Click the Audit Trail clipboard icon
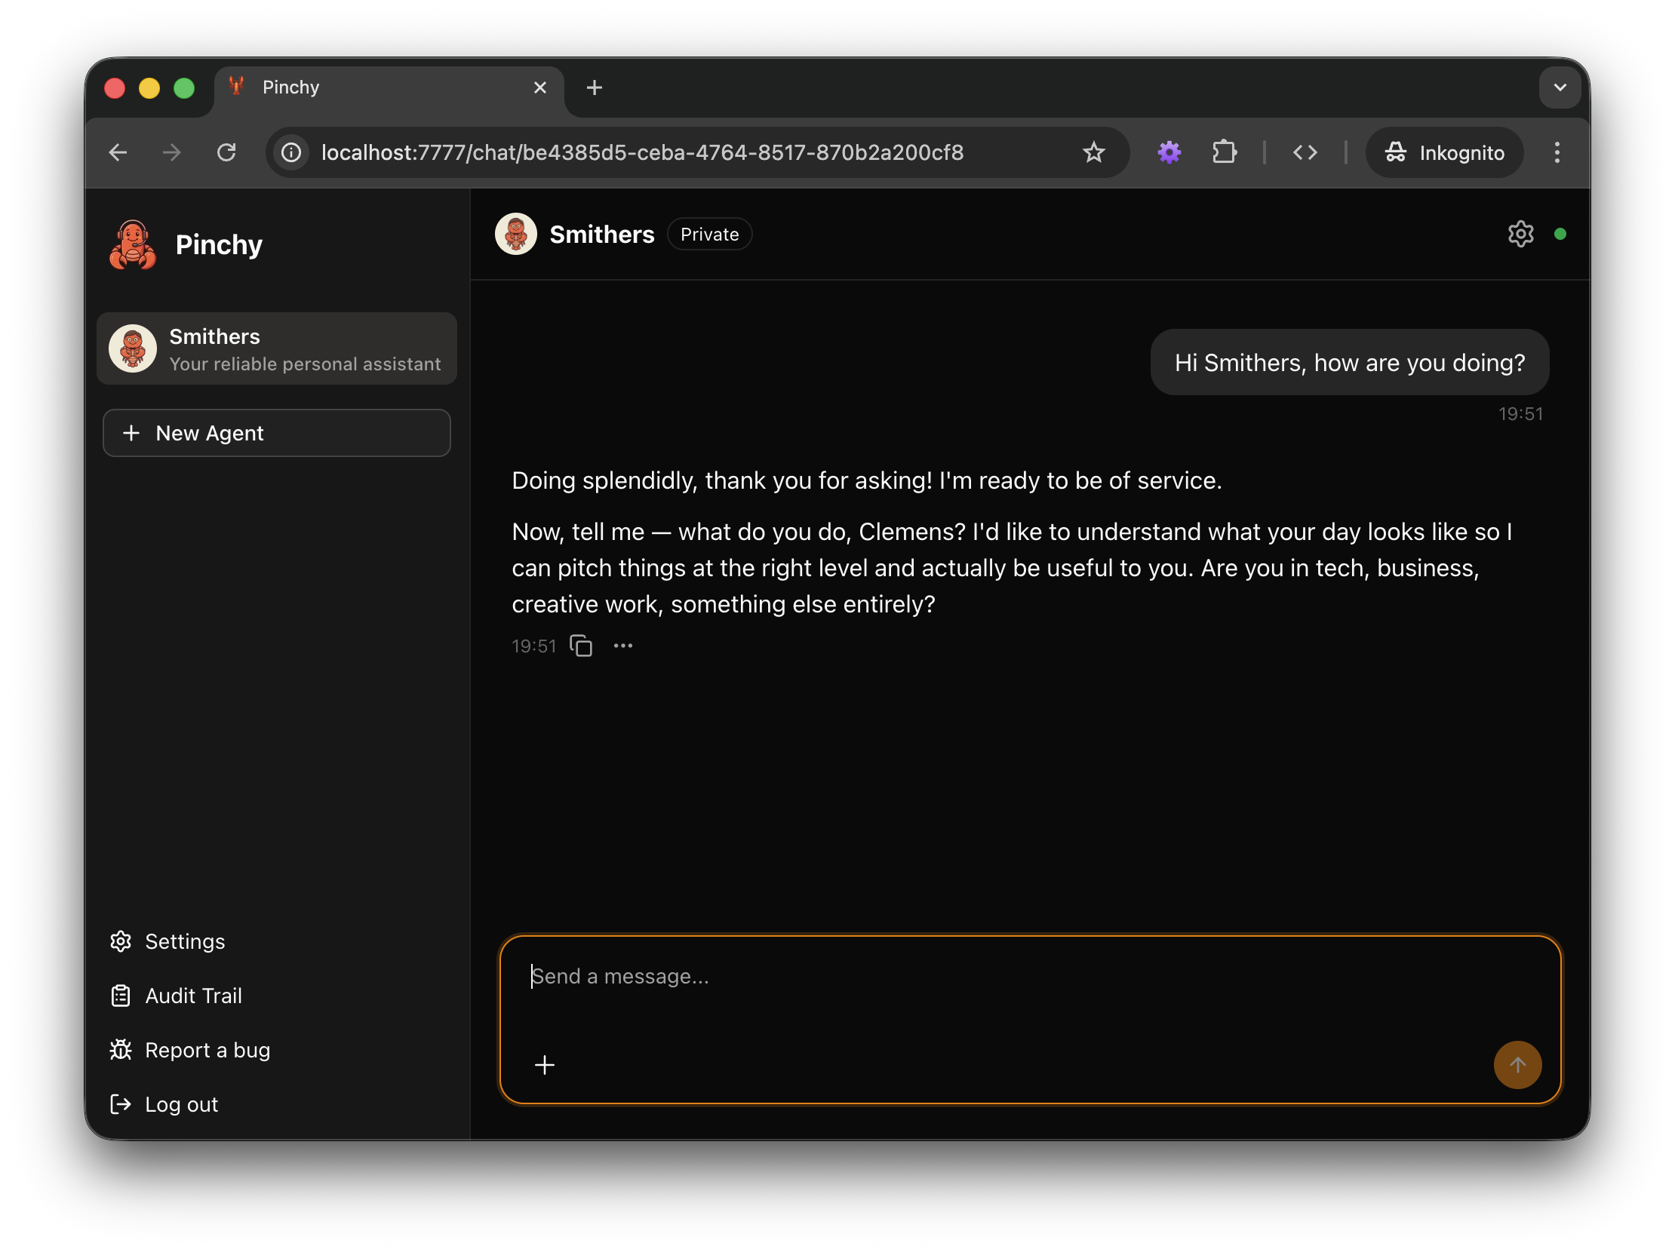Image resolution: width=1675 pixels, height=1252 pixels. point(121,996)
